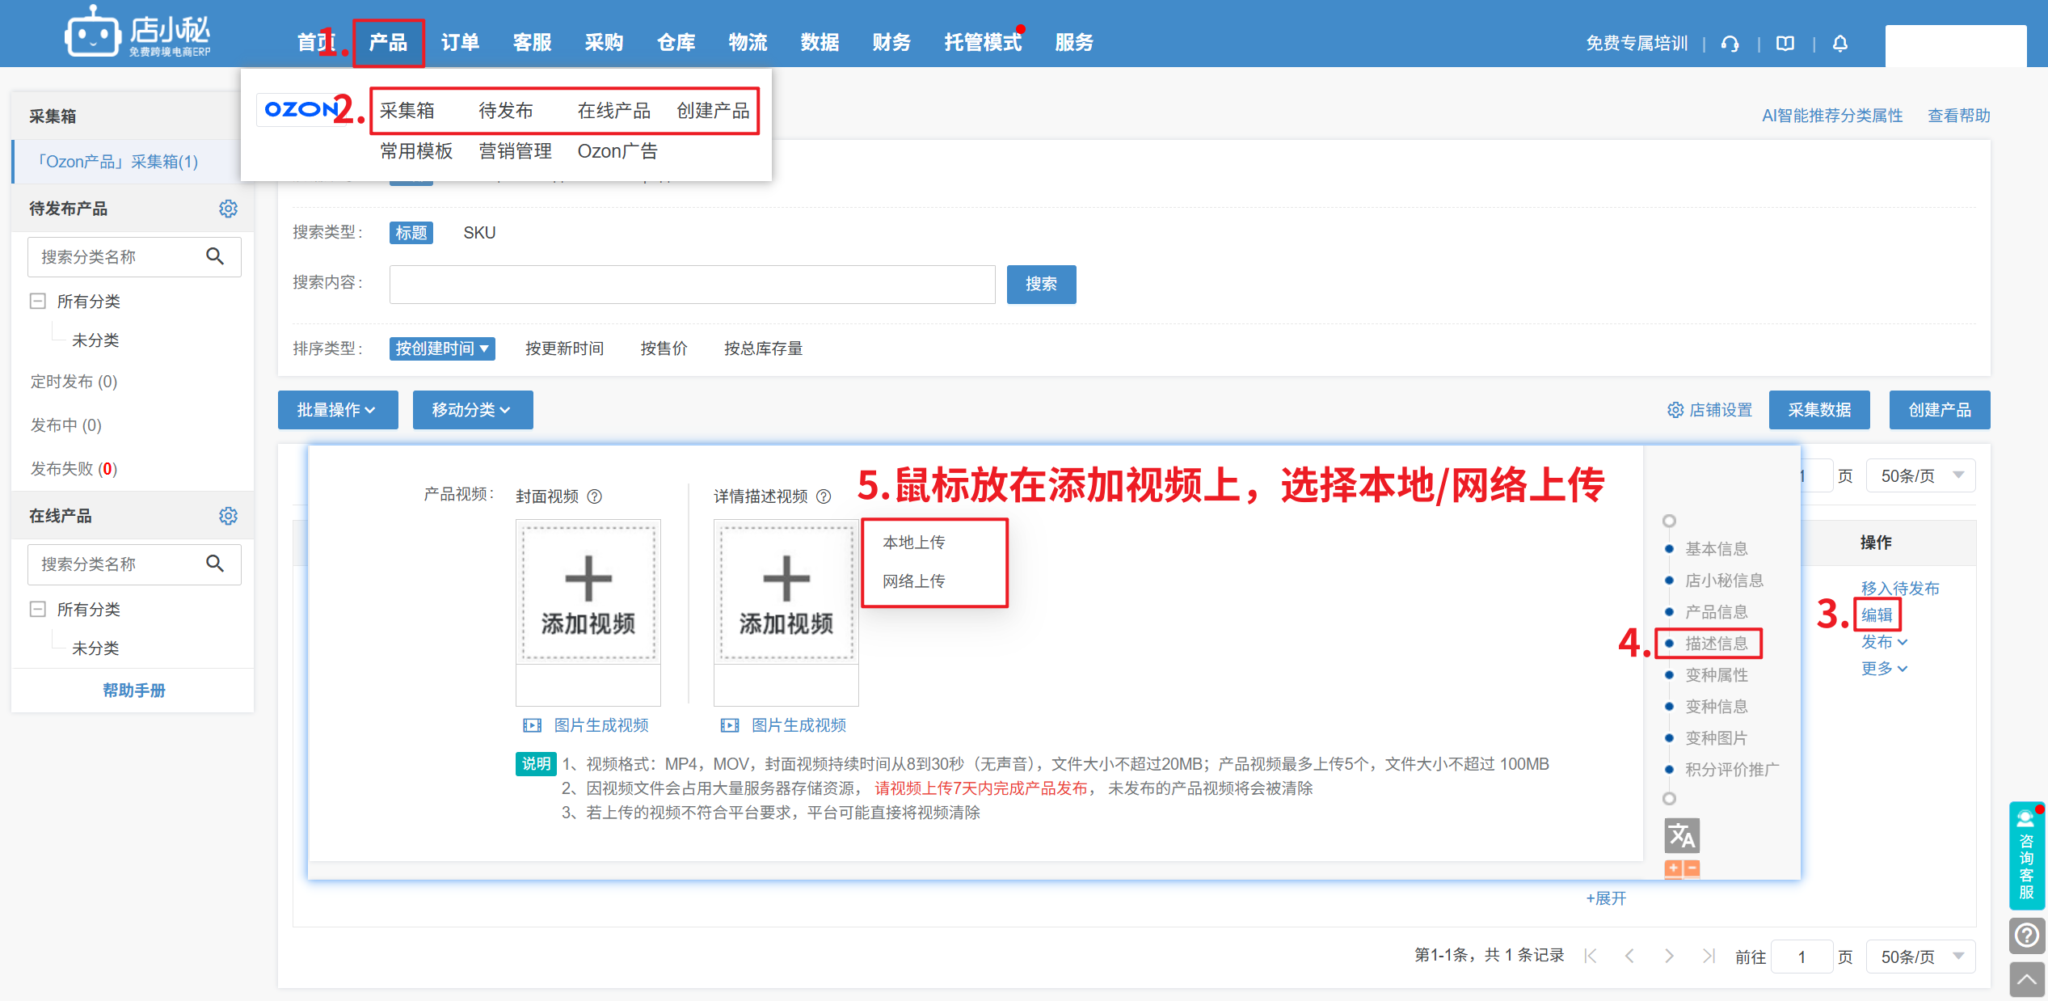The width and height of the screenshot is (2048, 1001).
Task: Open the help manual book icon
Action: click(1785, 44)
